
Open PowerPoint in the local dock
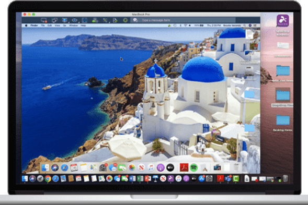click(x=147, y=178)
